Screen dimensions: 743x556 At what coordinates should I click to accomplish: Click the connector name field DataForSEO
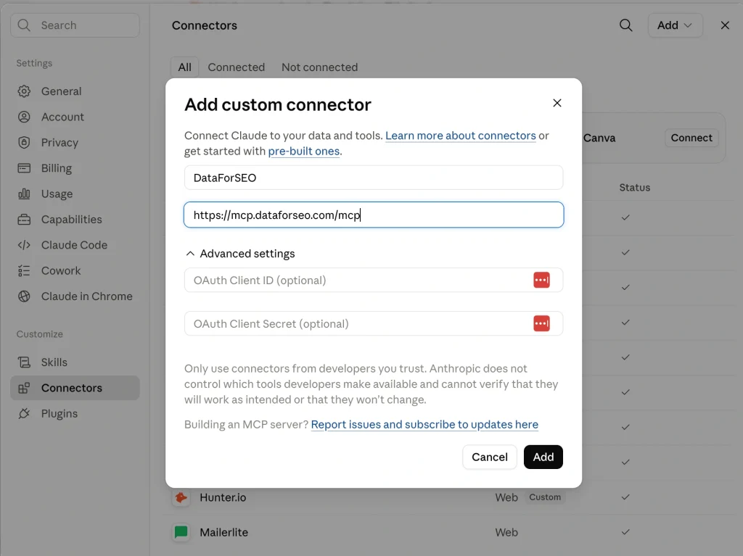pyautogui.click(x=374, y=177)
